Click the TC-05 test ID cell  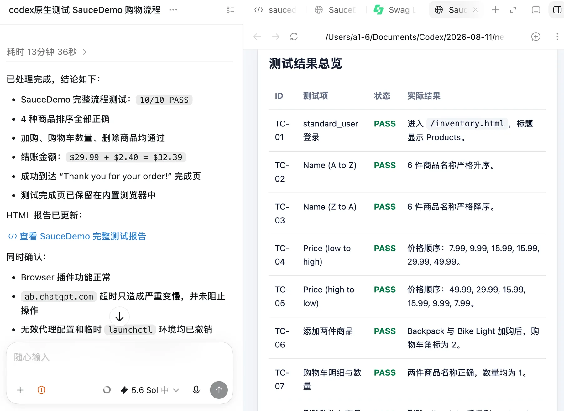pyautogui.click(x=282, y=296)
